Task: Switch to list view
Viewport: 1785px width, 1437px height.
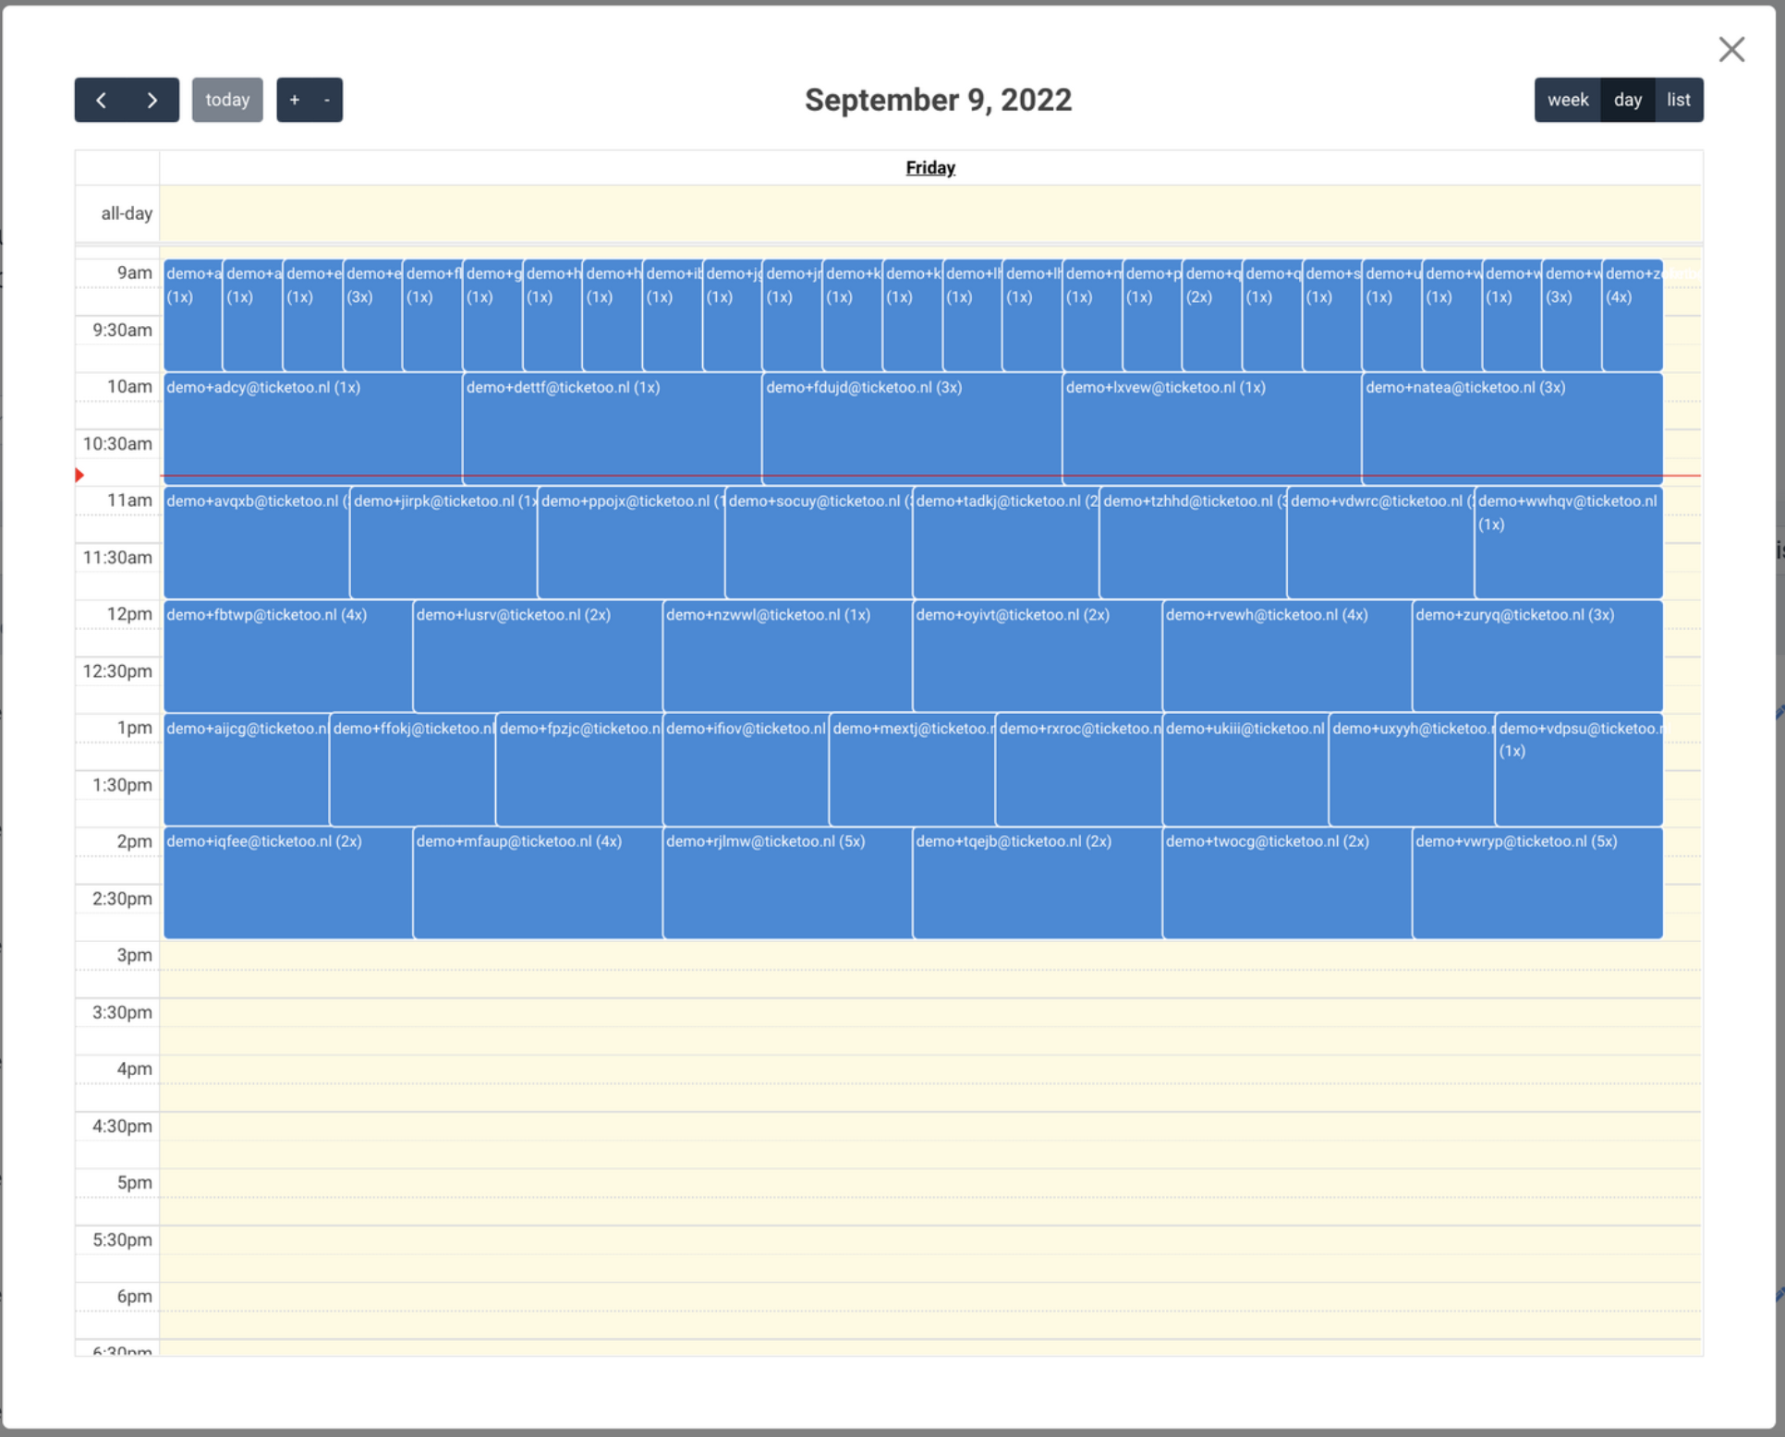Action: [x=1678, y=100]
